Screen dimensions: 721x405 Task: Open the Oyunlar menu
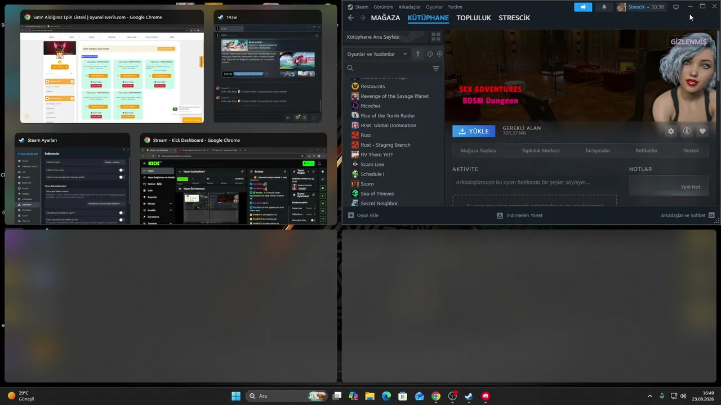tap(434, 7)
